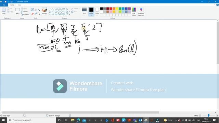
Task: Open the line Size dropdown
Action: (x=84, y=11)
